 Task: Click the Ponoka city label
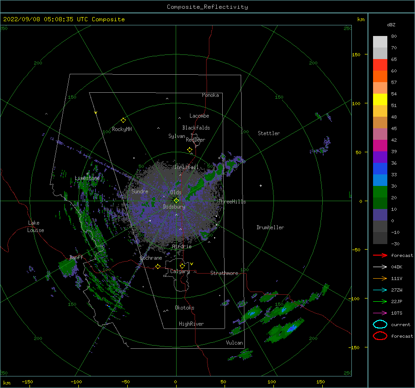pyautogui.click(x=210, y=95)
